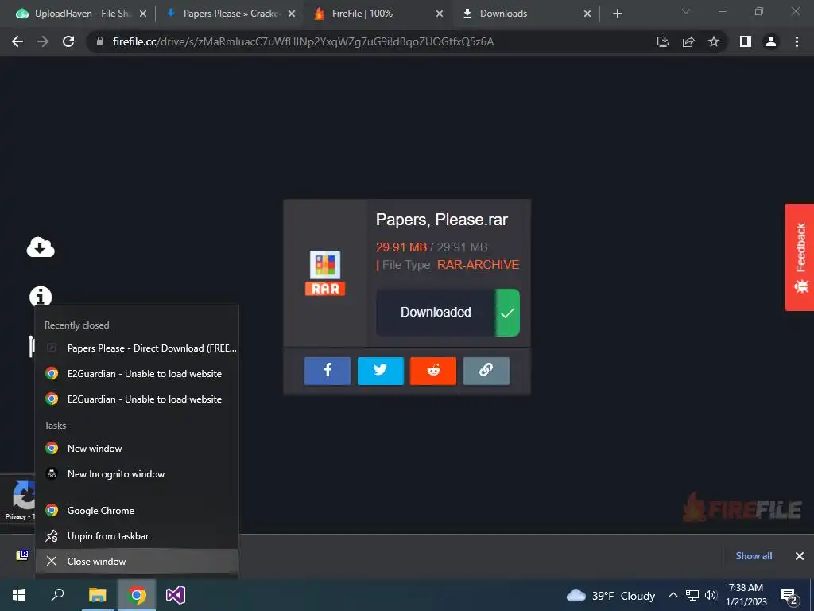Image resolution: width=814 pixels, height=611 pixels.
Task: Click Show all downloads link
Action: point(754,556)
